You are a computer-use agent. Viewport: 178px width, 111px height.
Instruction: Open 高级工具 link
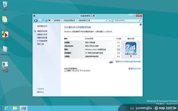coord(40,44)
